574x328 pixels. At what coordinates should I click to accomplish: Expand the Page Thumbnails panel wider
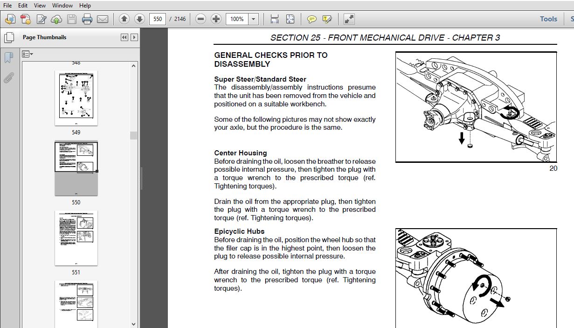click(134, 37)
